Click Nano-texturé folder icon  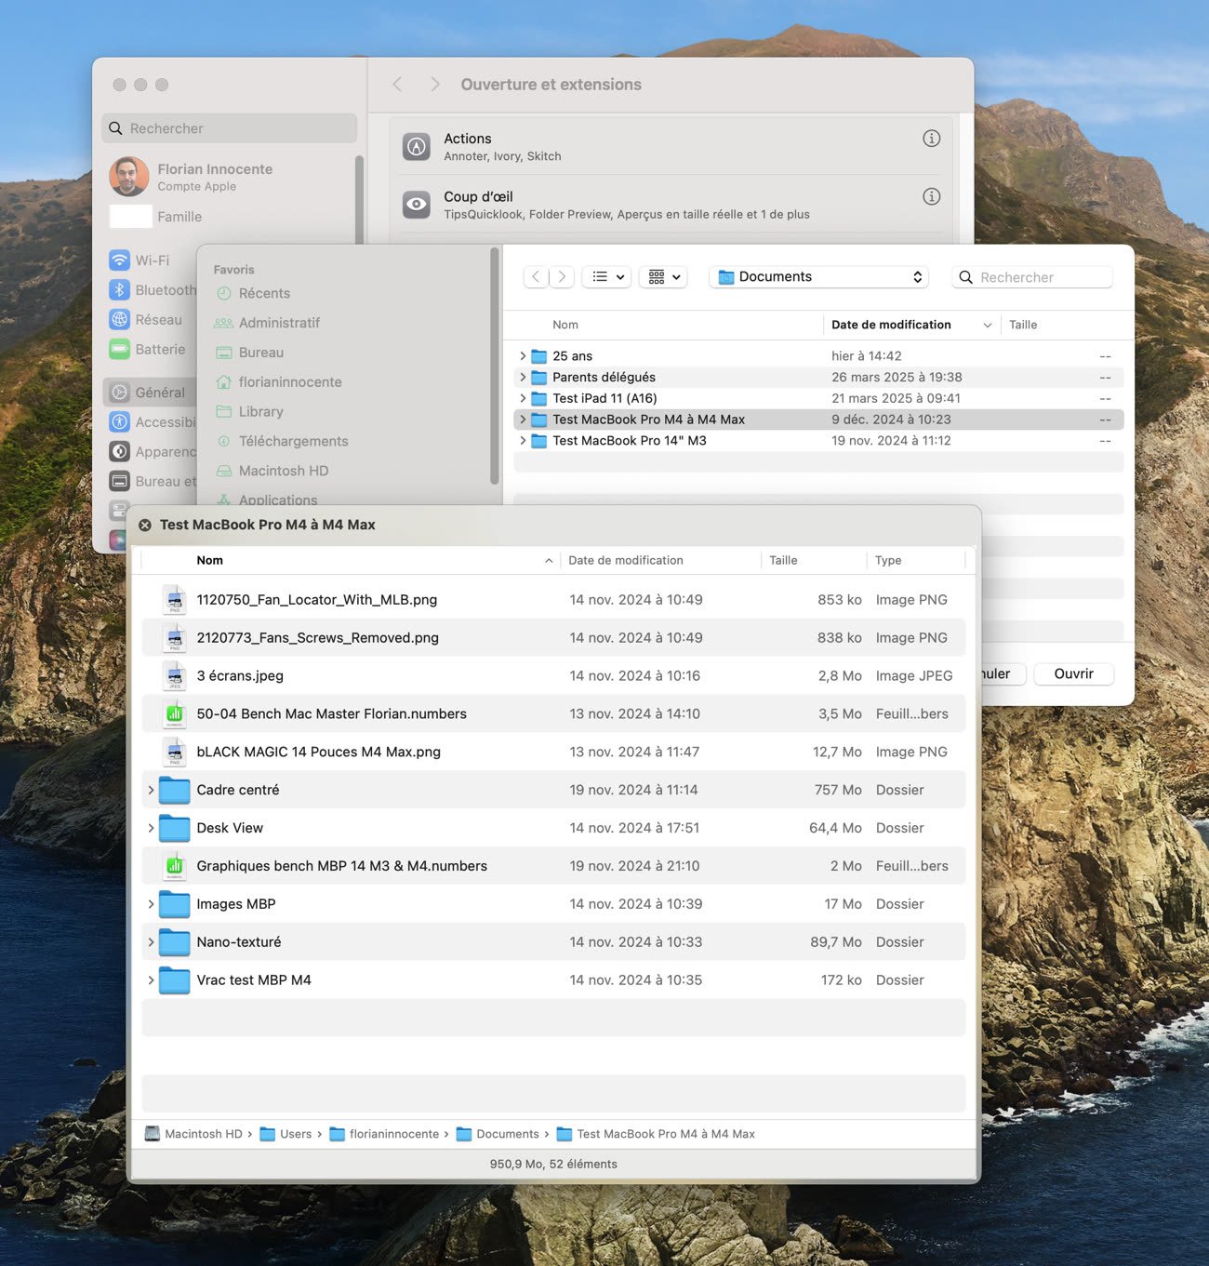(175, 942)
